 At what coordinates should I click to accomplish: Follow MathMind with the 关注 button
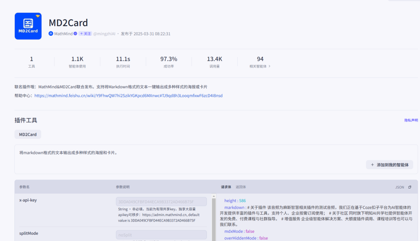85,34
